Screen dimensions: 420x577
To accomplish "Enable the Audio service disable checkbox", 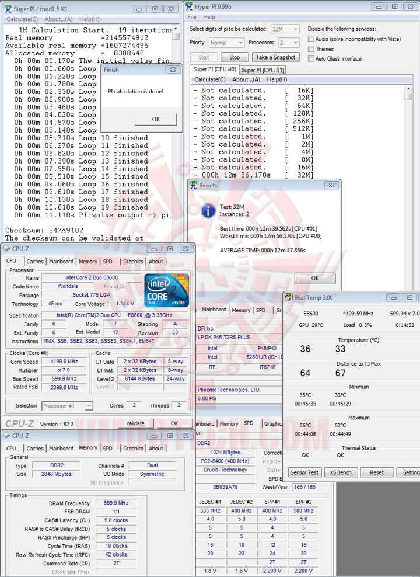I will (311, 39).
